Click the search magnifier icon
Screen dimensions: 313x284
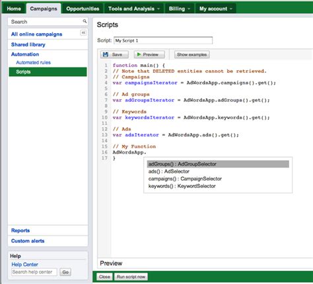85,21
